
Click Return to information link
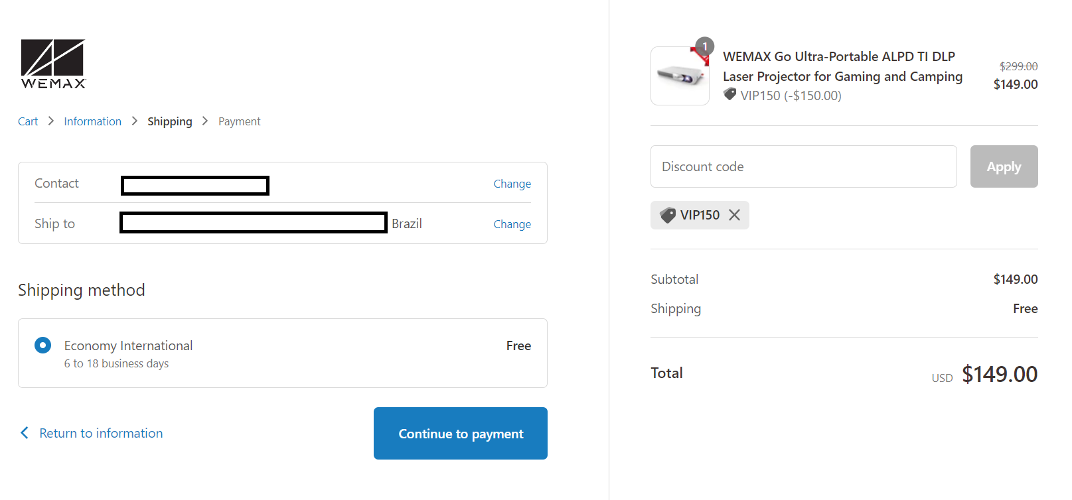tap(101, 433)
